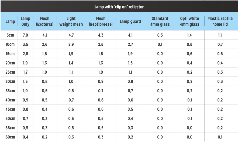This screenshot has width=238, height=142.
Task: Select the 3,5 cell in the 10cm row
Action: point(25,44)
